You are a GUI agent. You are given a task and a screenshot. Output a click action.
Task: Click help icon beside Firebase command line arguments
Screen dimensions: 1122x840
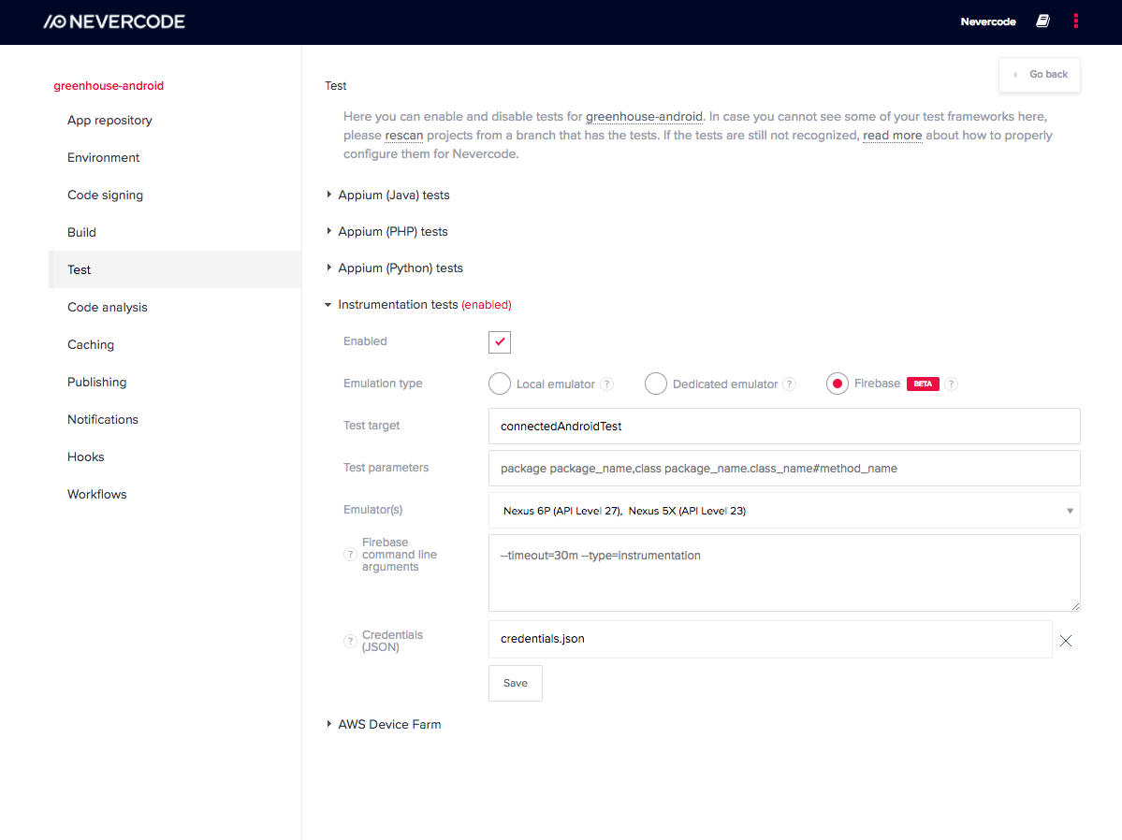[x=350, y=555]
